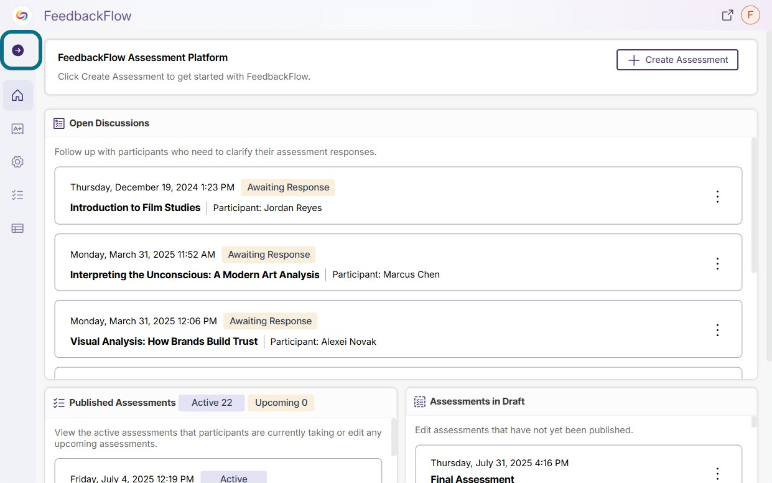Click the Open Discussions panel icon
The height and width of the screenshot is (483, 772).
58,123
